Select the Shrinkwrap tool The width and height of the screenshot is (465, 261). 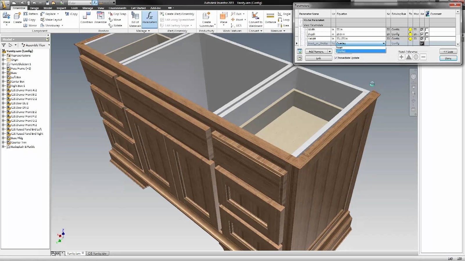pyautogui.click(x=49, y=25)
